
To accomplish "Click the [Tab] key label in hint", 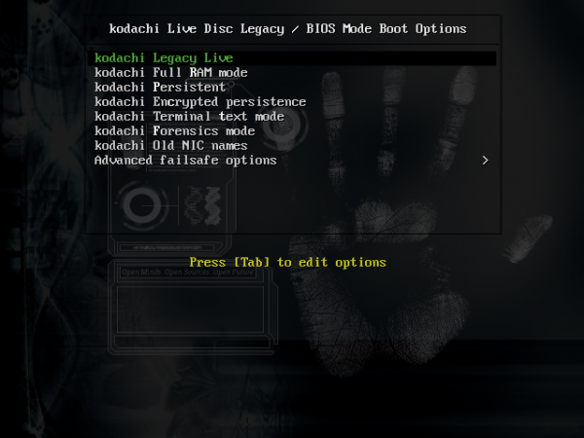I will coord(251,262).
